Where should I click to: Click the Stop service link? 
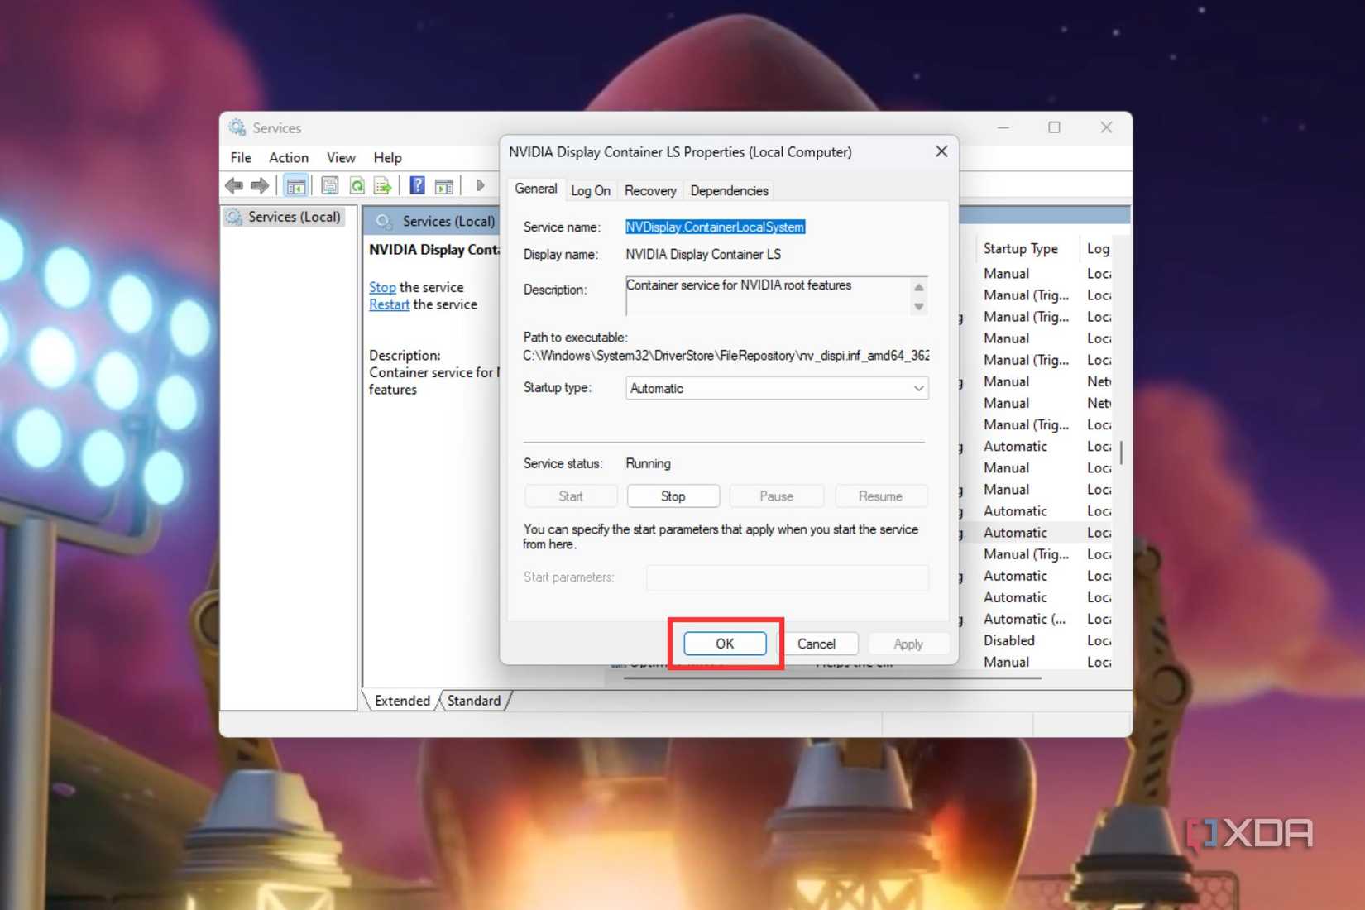tap(381, 287)
